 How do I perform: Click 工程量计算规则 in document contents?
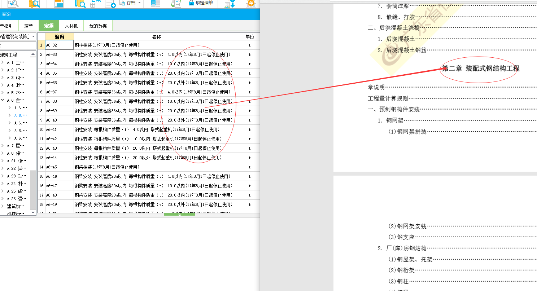pos(388,98)
